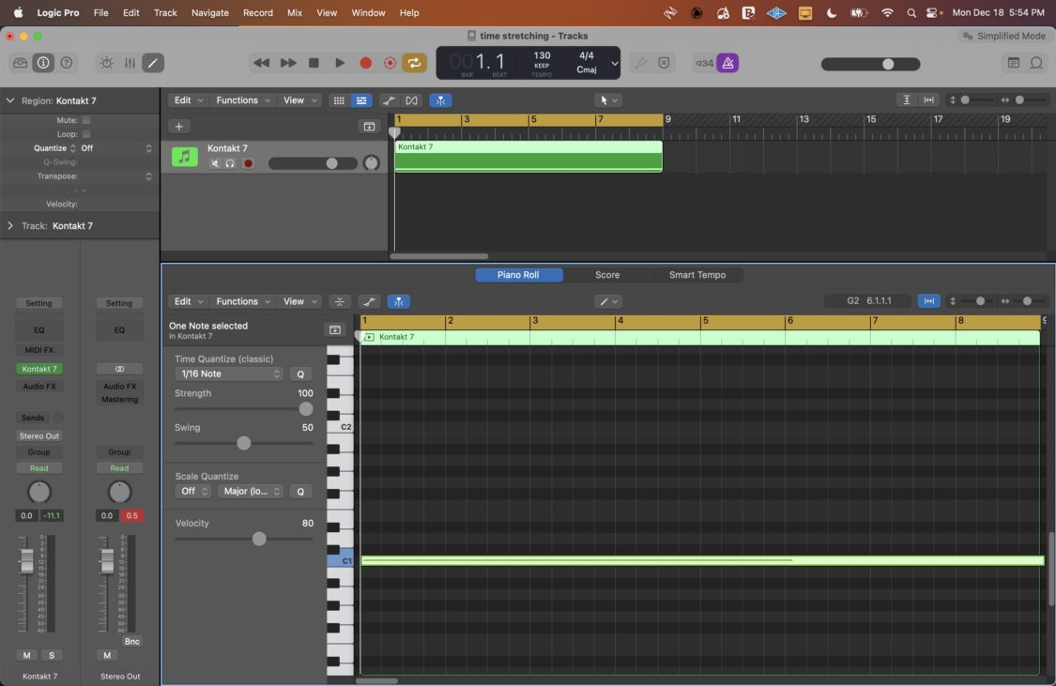Click the Loop Browser icon in the top-right corner
Screen dimensions: 1056x686
1034,62
